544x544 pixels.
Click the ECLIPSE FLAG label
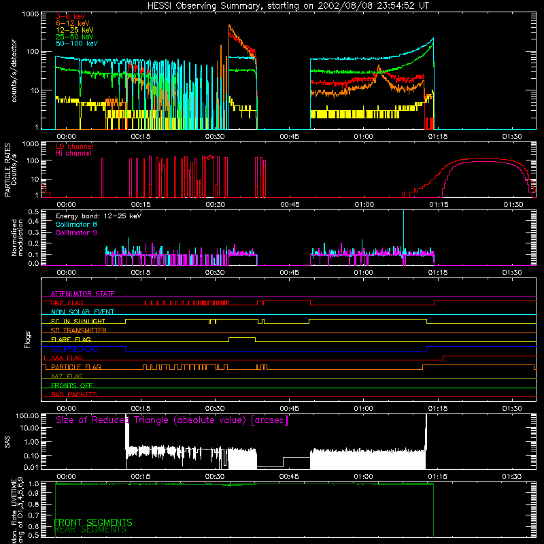74,349
